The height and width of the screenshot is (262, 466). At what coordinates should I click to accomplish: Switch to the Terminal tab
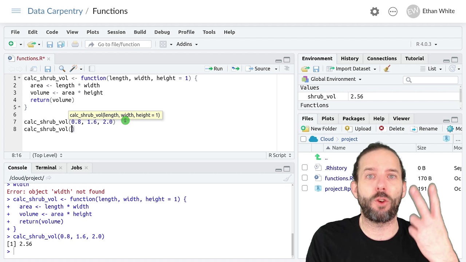click(46, 168)
